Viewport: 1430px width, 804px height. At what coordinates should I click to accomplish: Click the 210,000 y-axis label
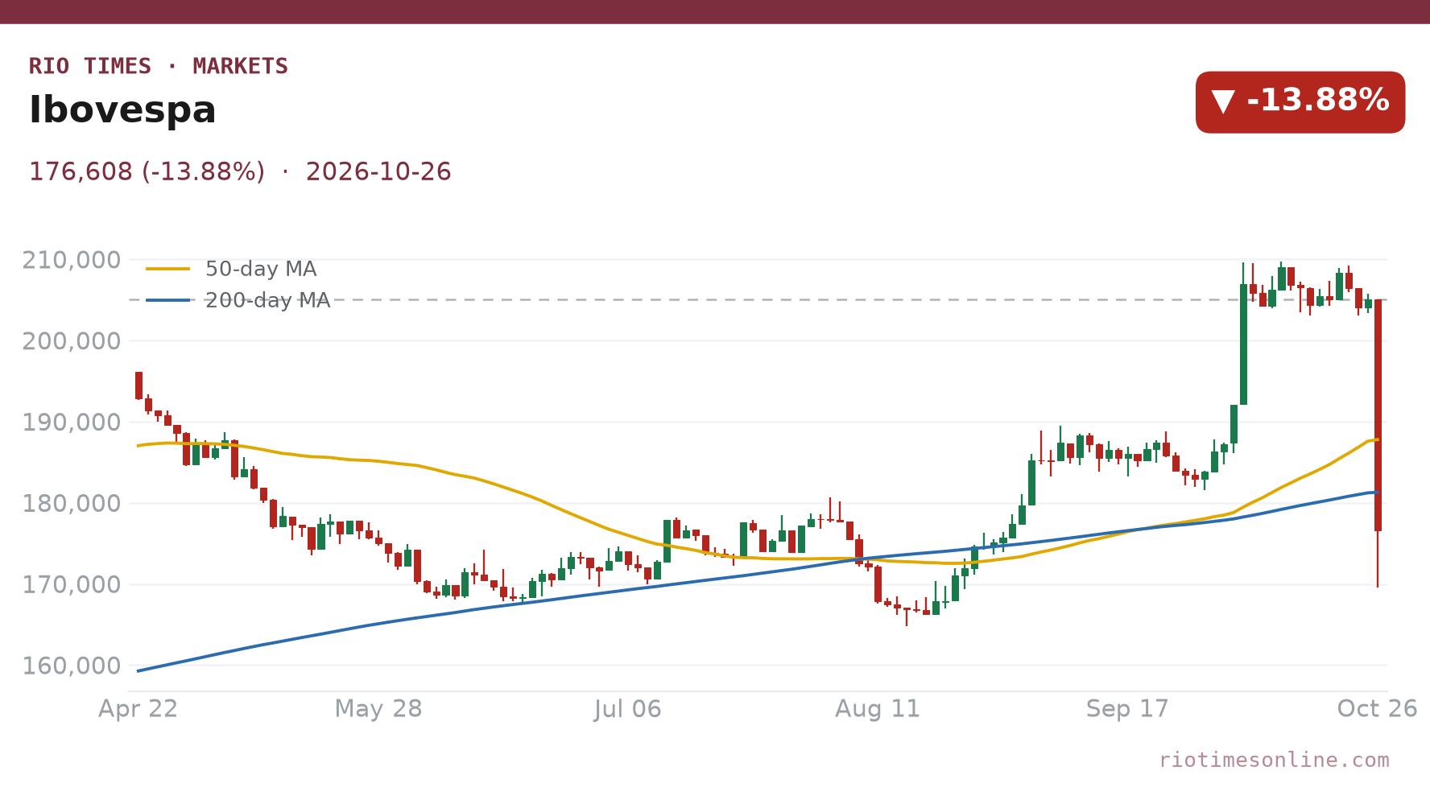(72, 260)
